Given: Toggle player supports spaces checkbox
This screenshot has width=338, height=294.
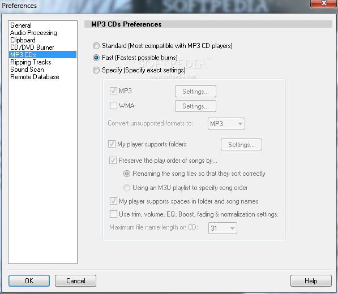Looking at the screenshot, I should tap(113, 201).
